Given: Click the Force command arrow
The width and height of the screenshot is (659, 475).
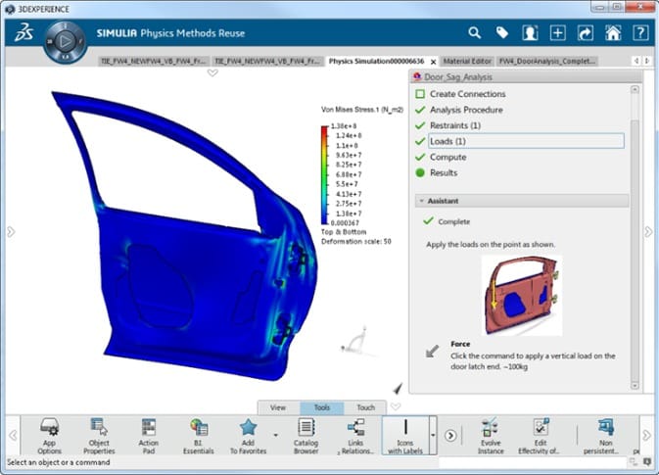Looking at the screenshot, I should click(x=432, y=351).
